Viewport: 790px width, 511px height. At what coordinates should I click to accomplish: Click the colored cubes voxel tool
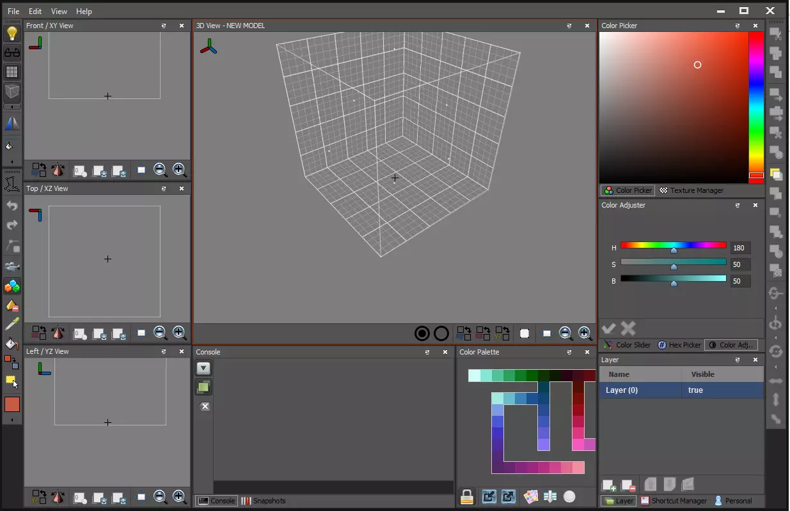click(x=12, y=286)
